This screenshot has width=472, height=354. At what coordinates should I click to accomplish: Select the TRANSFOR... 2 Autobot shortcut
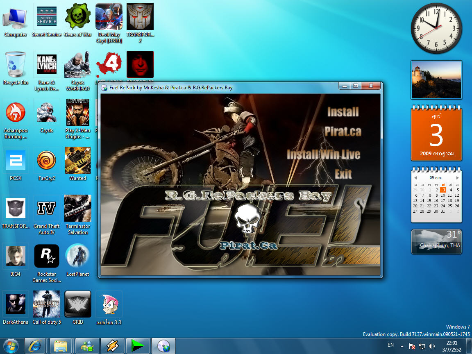pos(140,16)
